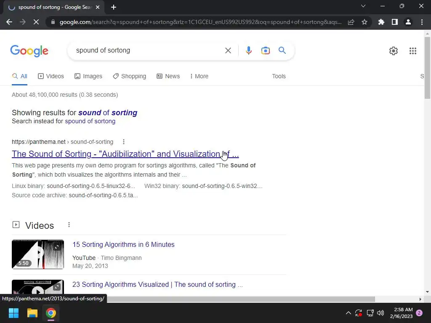This screenshot has height=323, width=431.
Task: Open 15 Sorting Algorithms in 6 Minutes
Action: [x=123, y=244]
